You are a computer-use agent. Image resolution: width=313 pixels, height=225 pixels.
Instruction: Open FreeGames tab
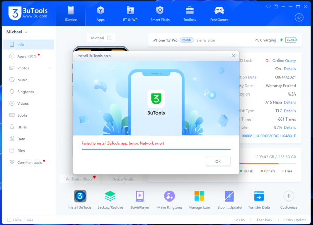tap(220, 14)
